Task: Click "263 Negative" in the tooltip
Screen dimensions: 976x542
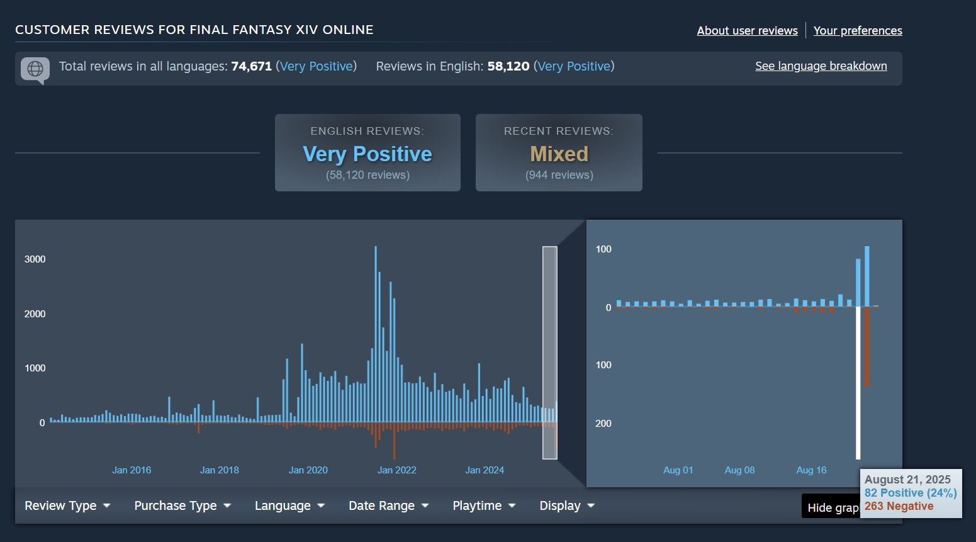Action: point(899,506)
